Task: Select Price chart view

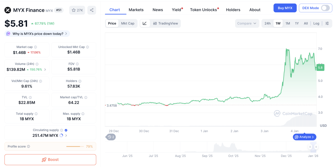Action: point(112,23)
